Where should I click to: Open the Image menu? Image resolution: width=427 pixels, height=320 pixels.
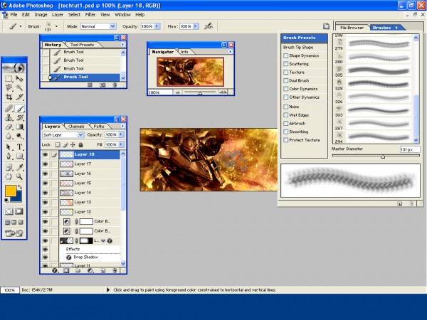tap(41, 15)
